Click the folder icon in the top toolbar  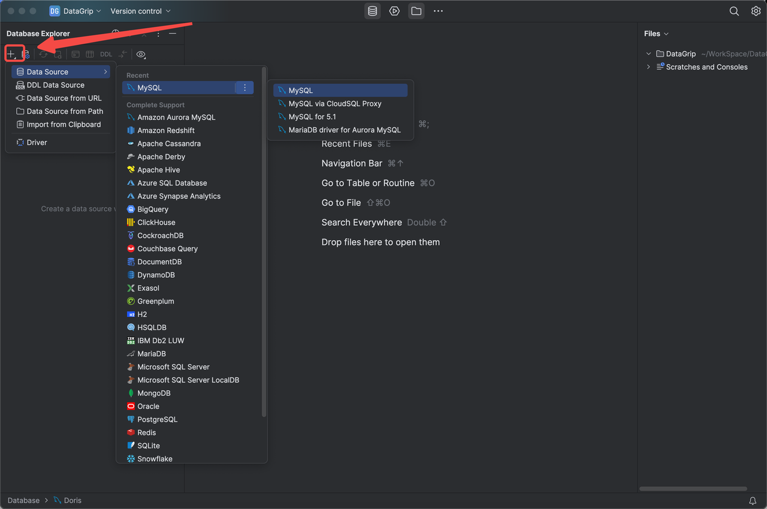tap(416, 11)
